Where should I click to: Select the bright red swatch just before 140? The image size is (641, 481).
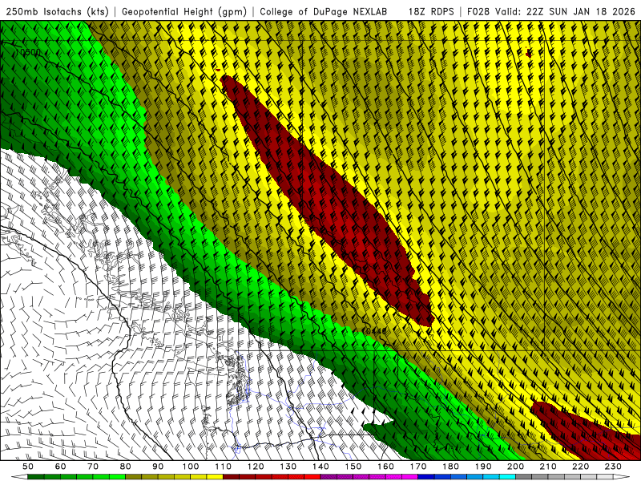pos(312,477)
